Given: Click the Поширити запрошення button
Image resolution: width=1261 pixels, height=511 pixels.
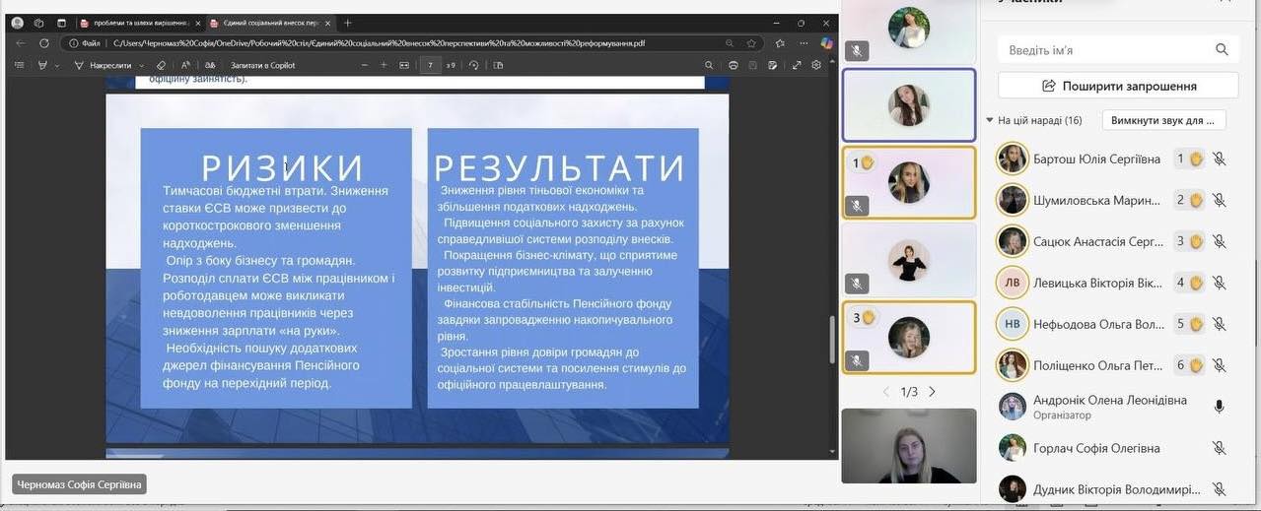Looking at the screenshot, I should (1118, 86).
